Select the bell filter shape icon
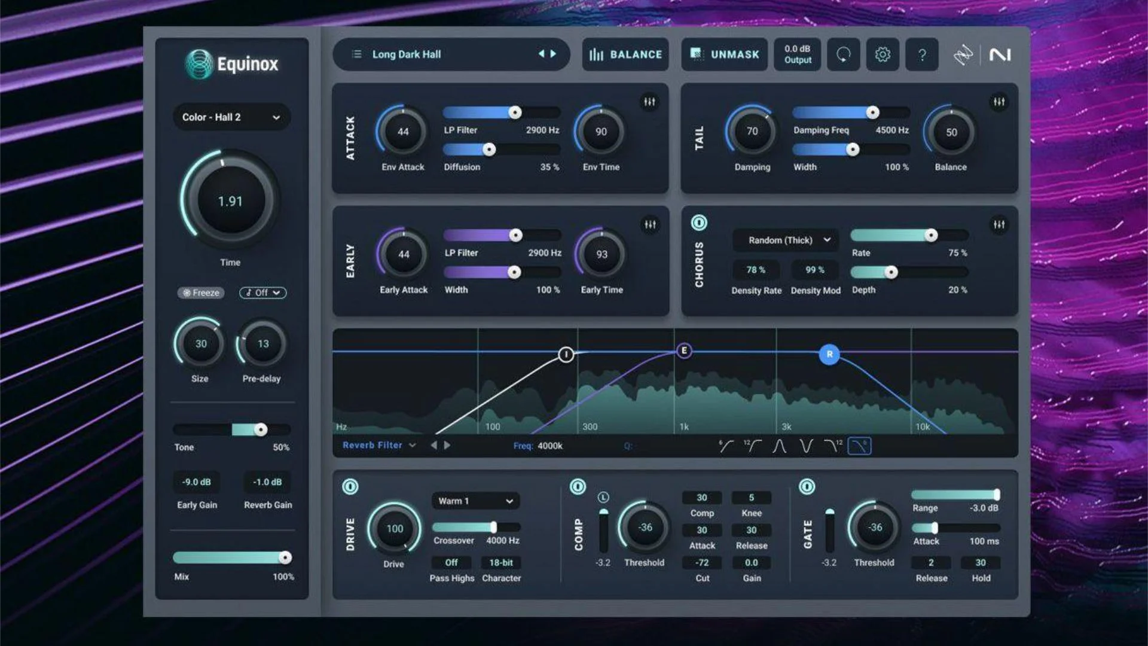 (x=780, y=446)
